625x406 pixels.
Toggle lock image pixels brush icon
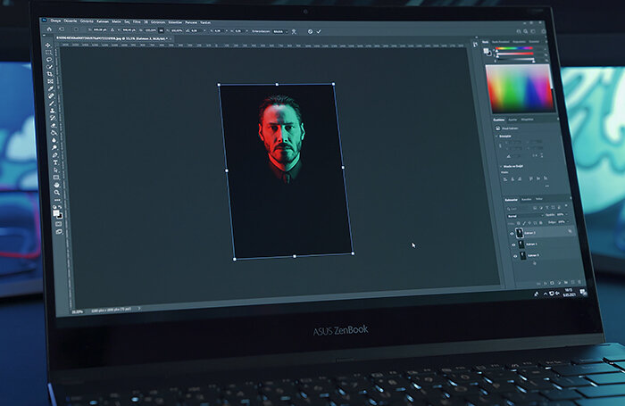point(524,223)
